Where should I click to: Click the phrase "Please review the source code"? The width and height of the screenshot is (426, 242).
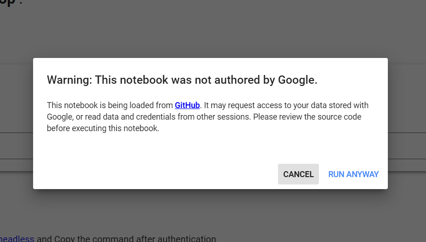[x=307, y=117]
